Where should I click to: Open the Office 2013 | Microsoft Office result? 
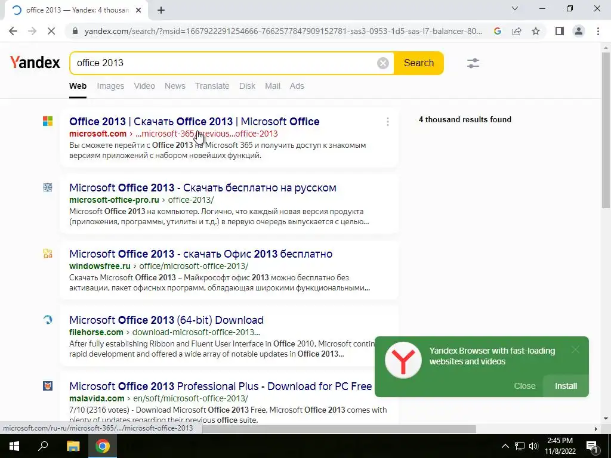click(x=195, y=122)
